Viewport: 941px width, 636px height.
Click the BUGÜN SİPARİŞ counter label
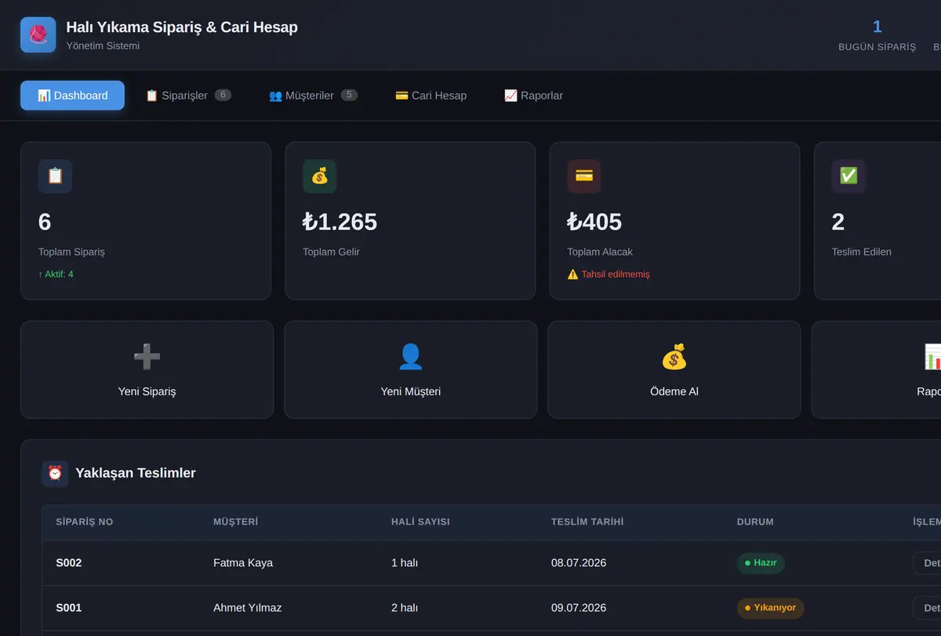click(877, 47)
